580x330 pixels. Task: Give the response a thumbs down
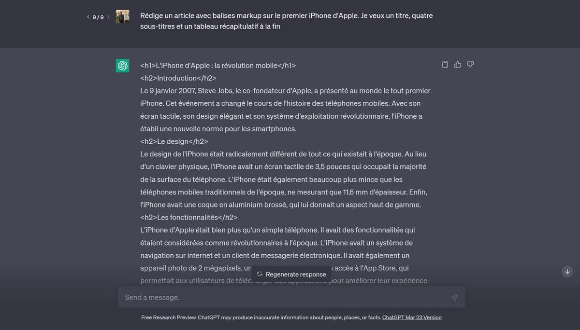click(x=470, y=65)
